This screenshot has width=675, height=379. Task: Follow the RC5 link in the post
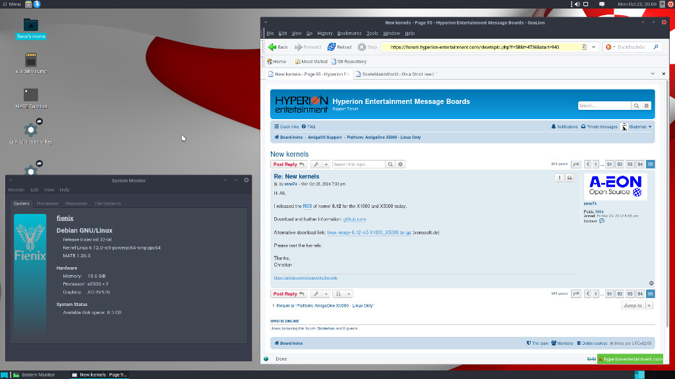tap(307, 206)
